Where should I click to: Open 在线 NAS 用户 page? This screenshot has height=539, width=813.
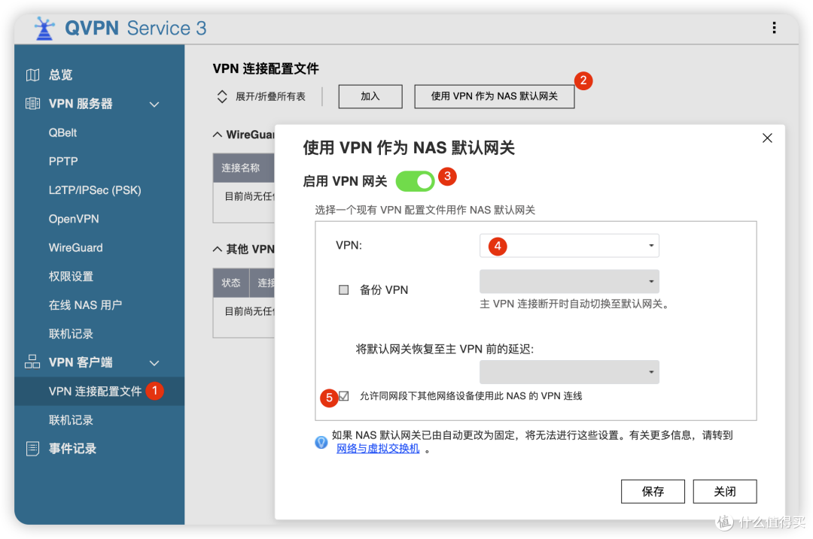(86, 305)
